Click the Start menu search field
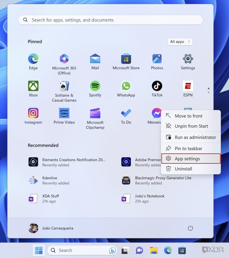This screenshot has height=258, width=229. tap(110, 20)
